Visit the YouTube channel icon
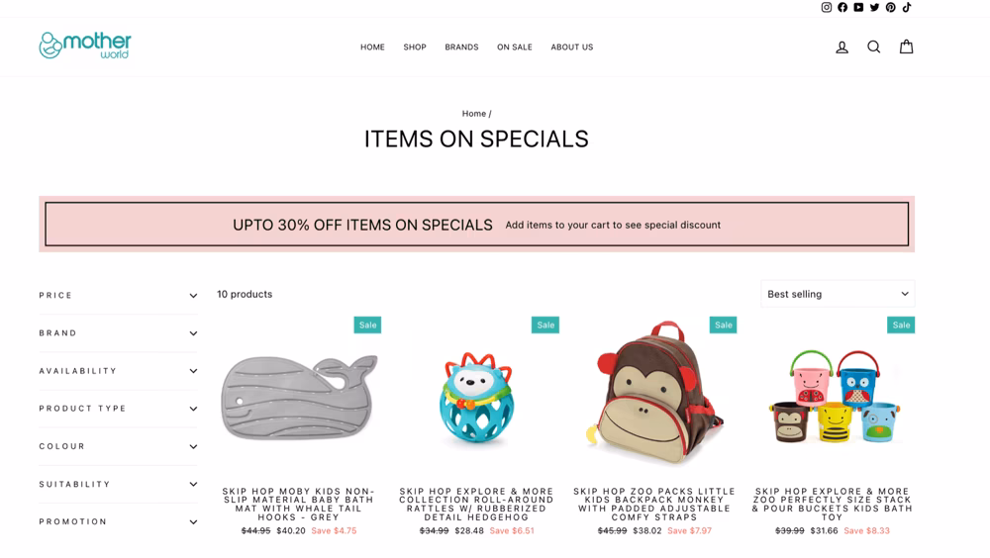This screenshot has height=558, width=990. (858, 8)
